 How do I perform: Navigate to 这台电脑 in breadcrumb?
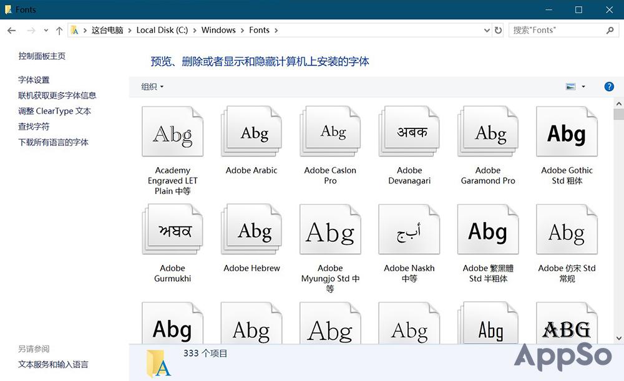pyautogui.click(x=107, y=30)
